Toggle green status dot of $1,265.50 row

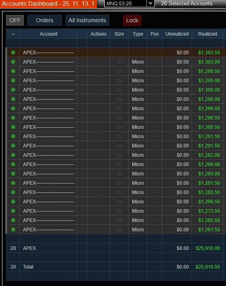pos(13,220)
